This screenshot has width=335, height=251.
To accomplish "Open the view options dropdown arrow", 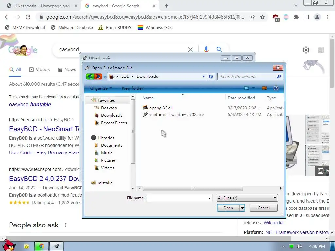I will pyautogui.click(x=254, y=88).
